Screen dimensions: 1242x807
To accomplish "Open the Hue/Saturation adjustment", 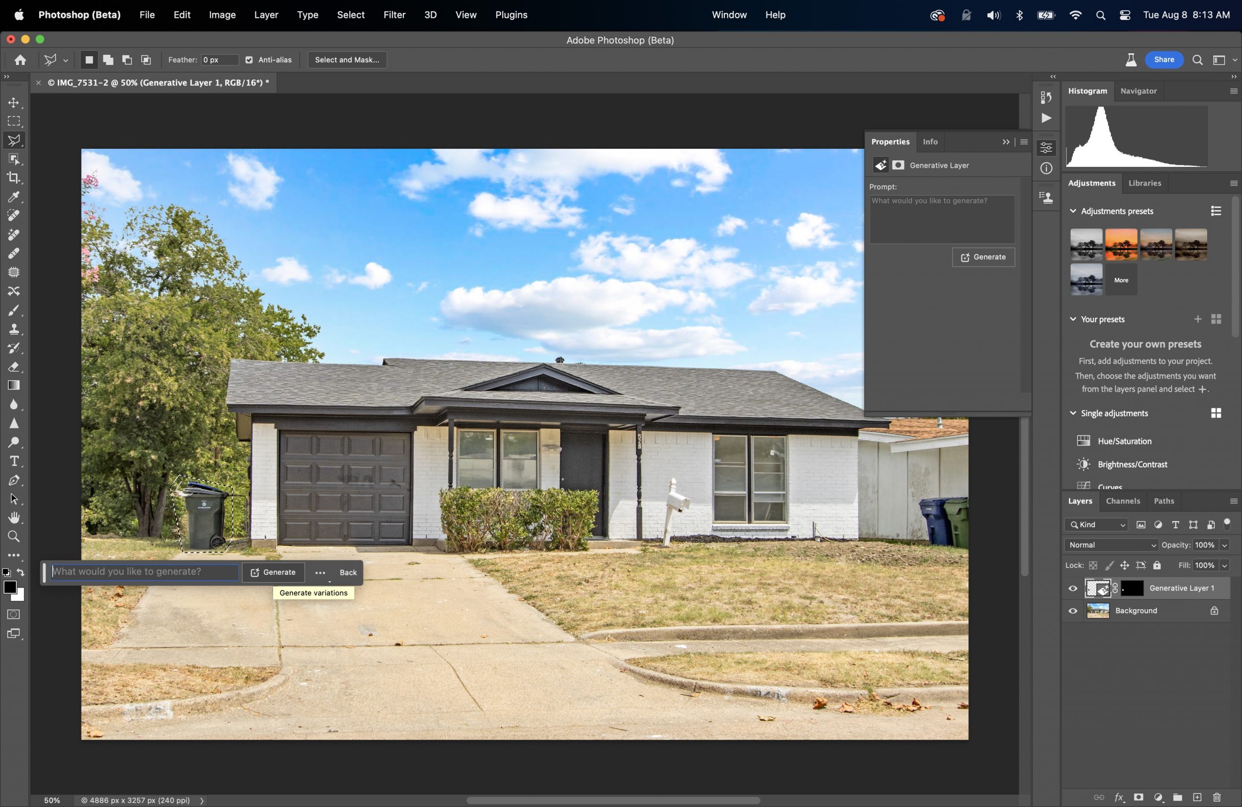I will pos(1123,441).
